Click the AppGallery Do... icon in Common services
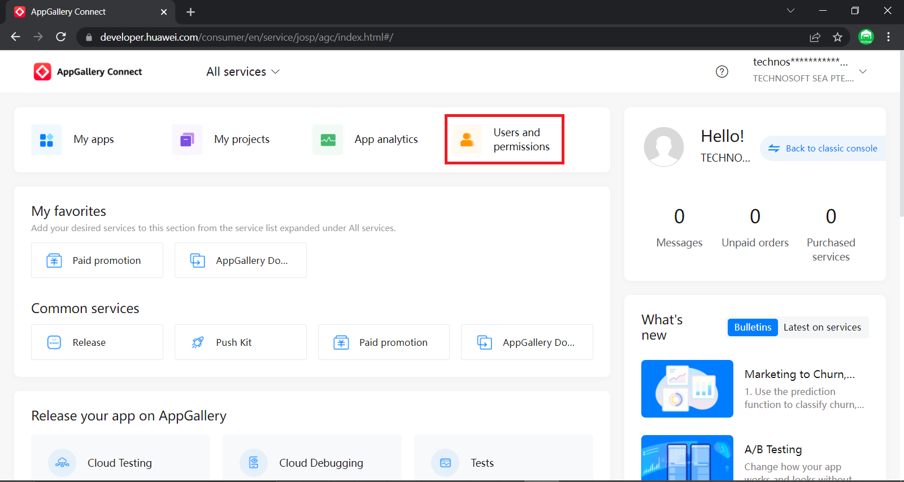 click(x=485, y=342)
